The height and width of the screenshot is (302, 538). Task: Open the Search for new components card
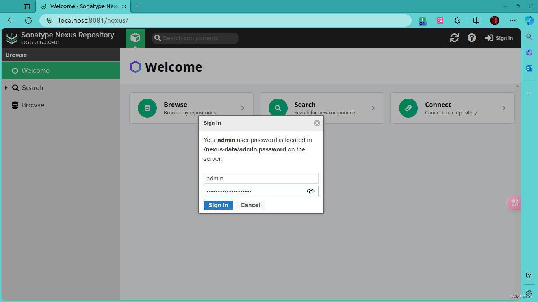tap(322, 108)
